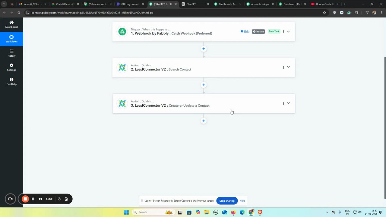The image size is (386, 217).
Task: Open the Chrome three-dot menu
Action: 381,13
